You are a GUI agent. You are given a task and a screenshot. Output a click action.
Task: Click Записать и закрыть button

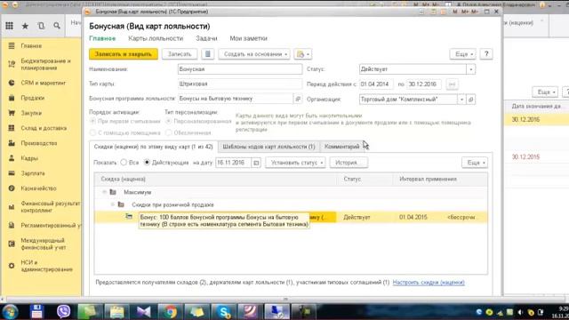pos(124,54)
